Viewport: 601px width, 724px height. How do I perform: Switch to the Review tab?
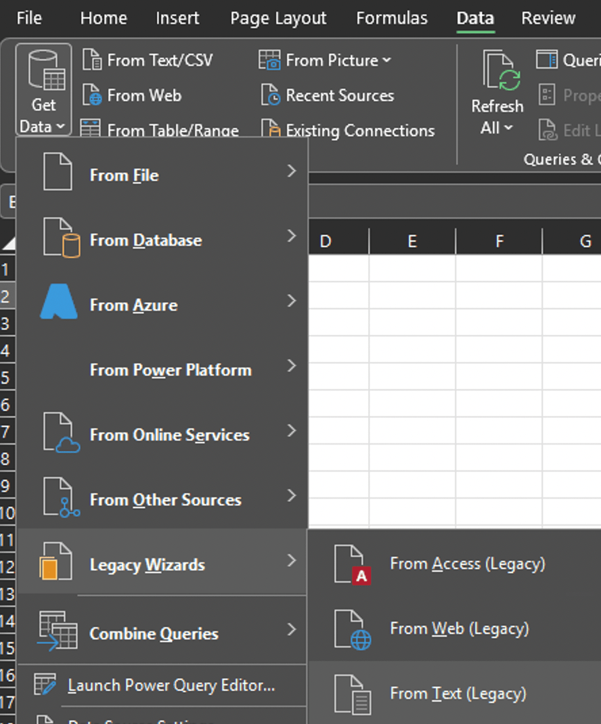coord(548,18)
